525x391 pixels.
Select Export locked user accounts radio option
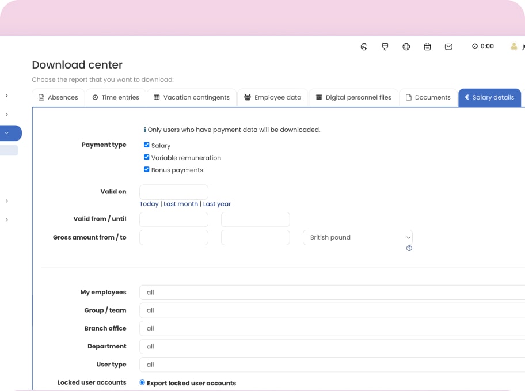(x=143, y=382)
